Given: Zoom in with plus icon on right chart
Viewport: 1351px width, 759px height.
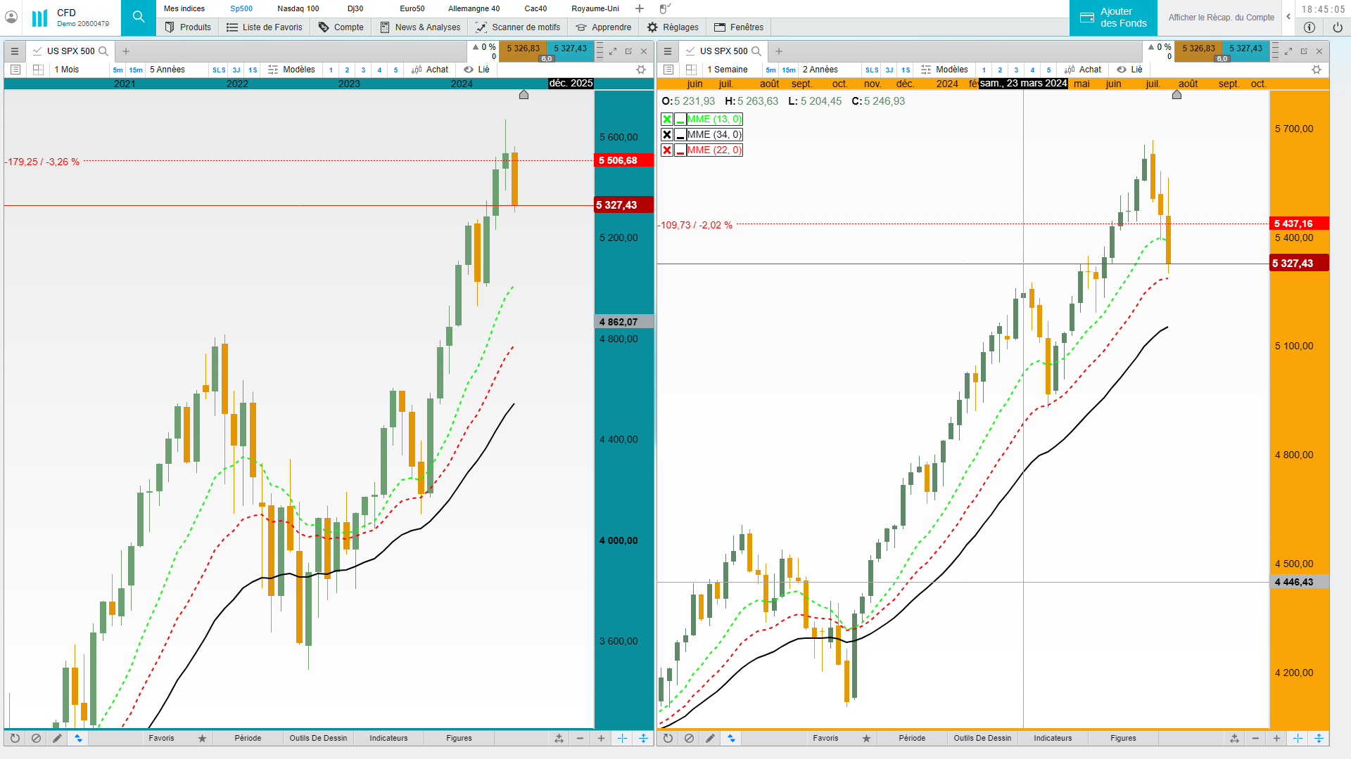Looking at the screenshot, I should (1276, 738).
